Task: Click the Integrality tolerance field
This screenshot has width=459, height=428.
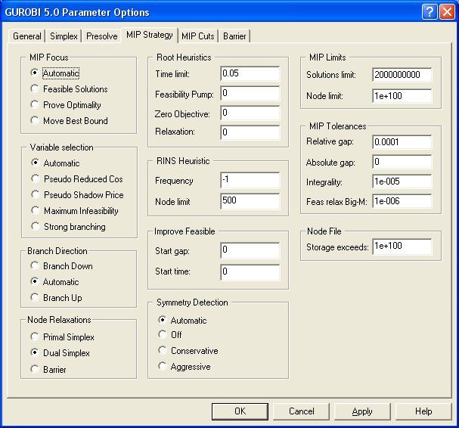Action: [402, 181]
